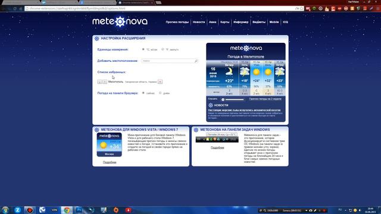Viewport: 381px width, 214px height.
Task: Select Мелитополь favorite location entry
Action: coord(115,82)
